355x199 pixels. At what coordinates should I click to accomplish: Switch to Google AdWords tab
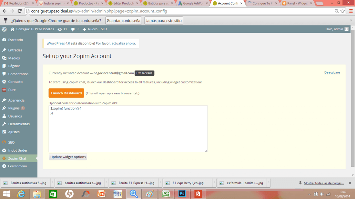click(192, 4)
